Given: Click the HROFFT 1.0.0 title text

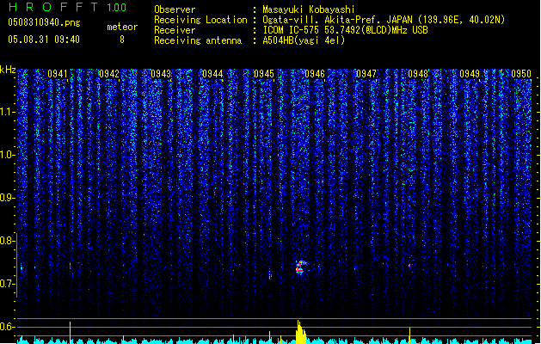Looking at the screenshot, I should point(68,7).
